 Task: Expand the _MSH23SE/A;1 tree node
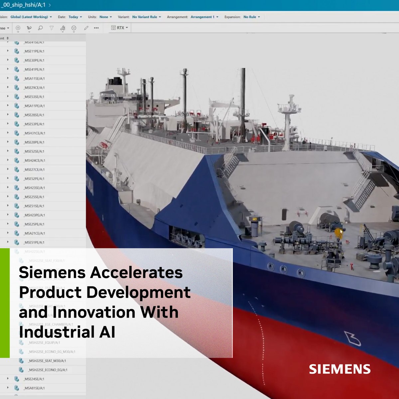pos(8,188)
